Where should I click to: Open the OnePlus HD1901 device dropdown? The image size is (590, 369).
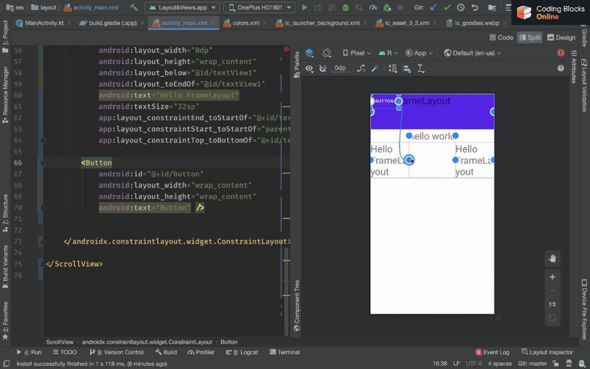coord(259,7)
